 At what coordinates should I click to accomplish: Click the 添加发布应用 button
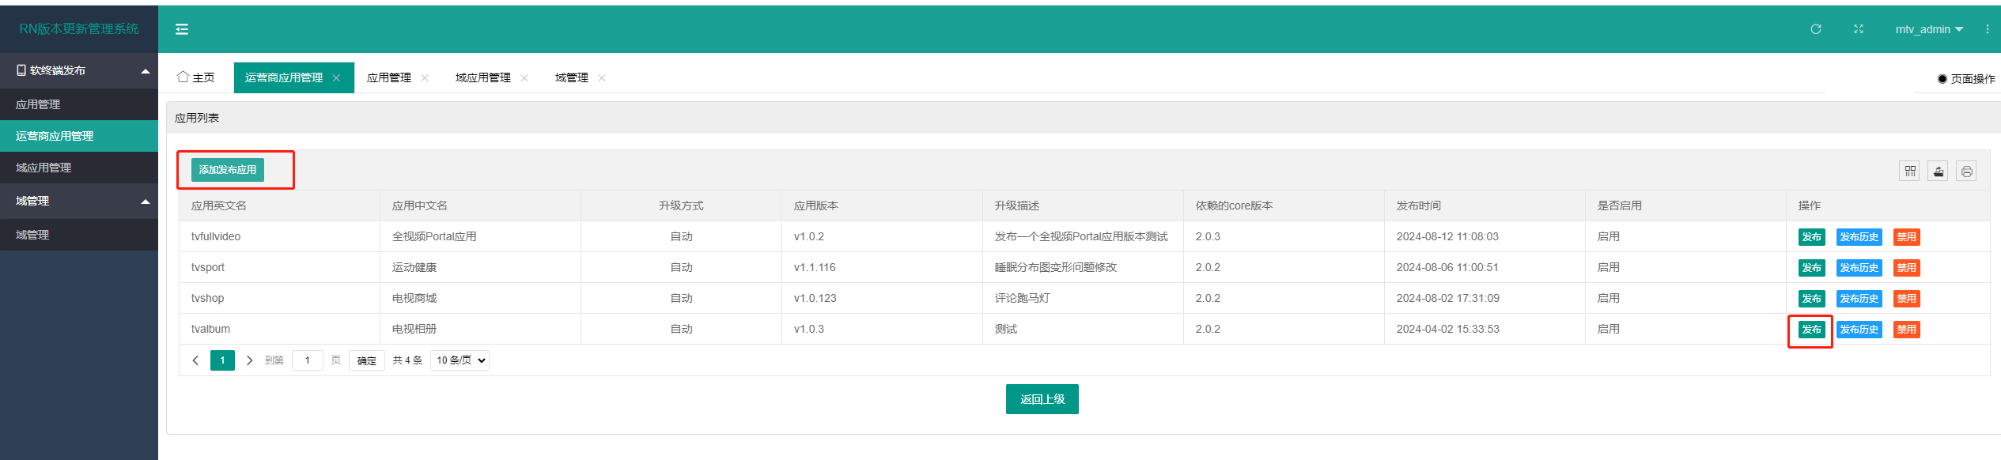(x=228, y=170)
